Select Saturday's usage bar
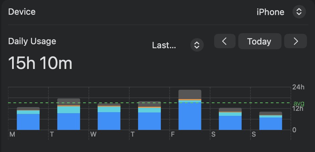The width and height of the screenshot is (315, 152). (230, 119)
